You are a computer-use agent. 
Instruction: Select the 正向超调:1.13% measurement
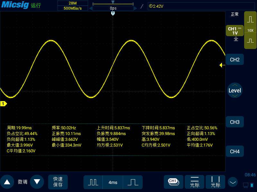[201, 133]
